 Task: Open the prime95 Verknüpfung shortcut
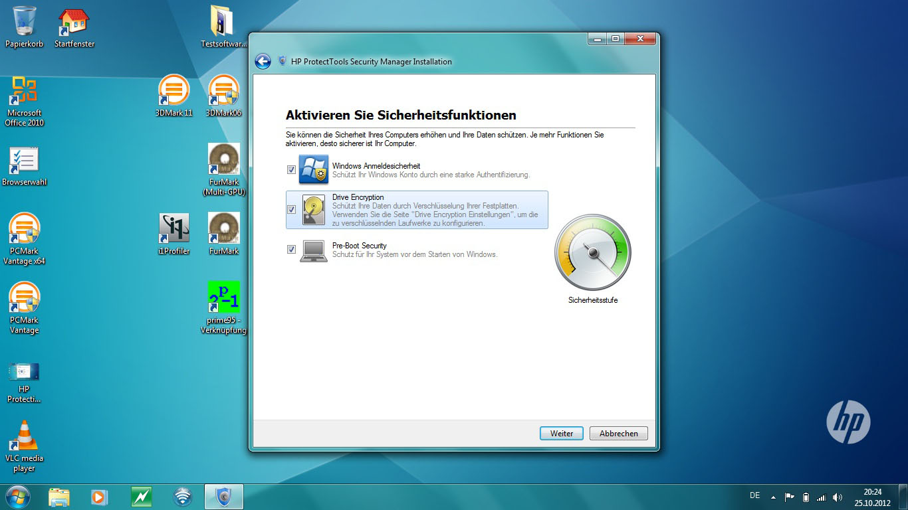coord(223,308)
